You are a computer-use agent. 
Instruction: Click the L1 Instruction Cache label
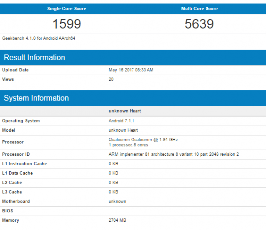(x=24, y=164)
